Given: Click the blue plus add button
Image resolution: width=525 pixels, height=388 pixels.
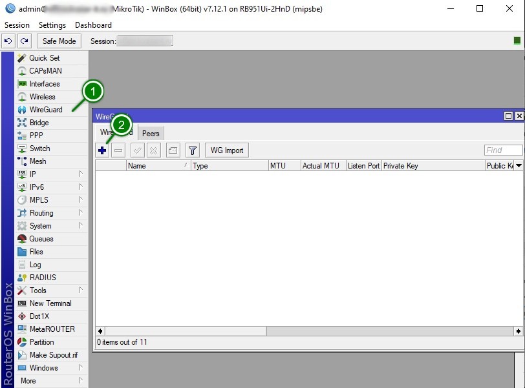Looking at the screenshot, I should pyautogui.click(x=102, y=150).
